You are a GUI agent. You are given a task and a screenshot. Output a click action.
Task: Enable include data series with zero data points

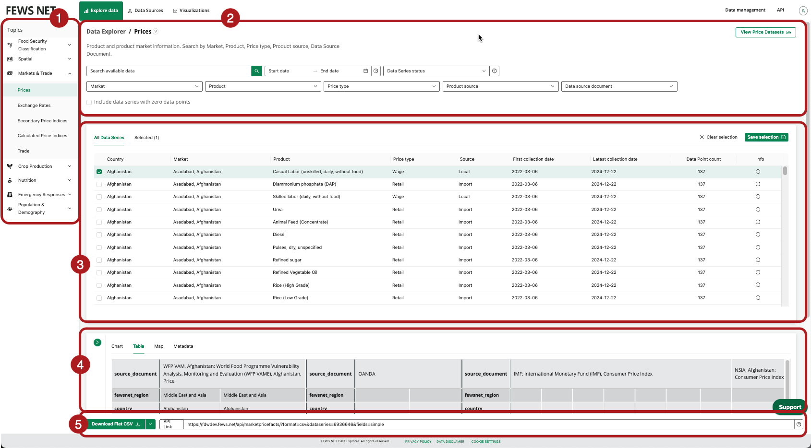pos(89,102)
